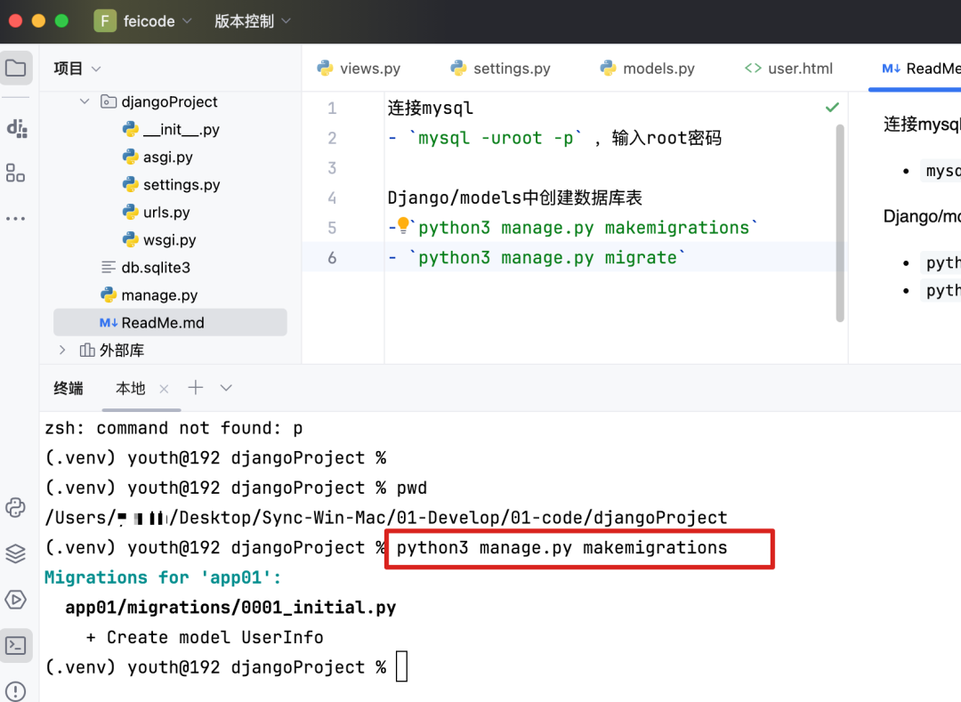The image size is (961, 702).
Task: Collapse the djangoProject tree node
Action: pyautogui.click(x=85, y=101)
